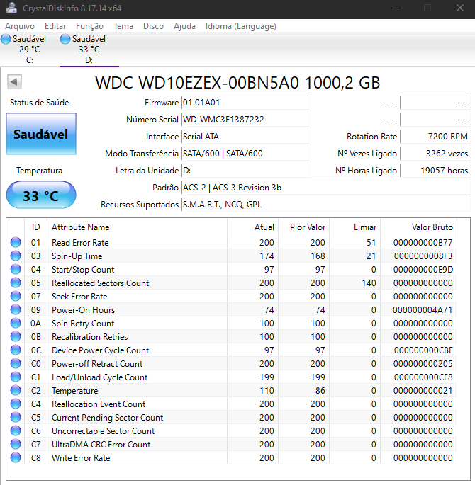This screenshot has height=485, width=475.
Task: Click the Temperature worst value 86
Action: pos(320,390)
